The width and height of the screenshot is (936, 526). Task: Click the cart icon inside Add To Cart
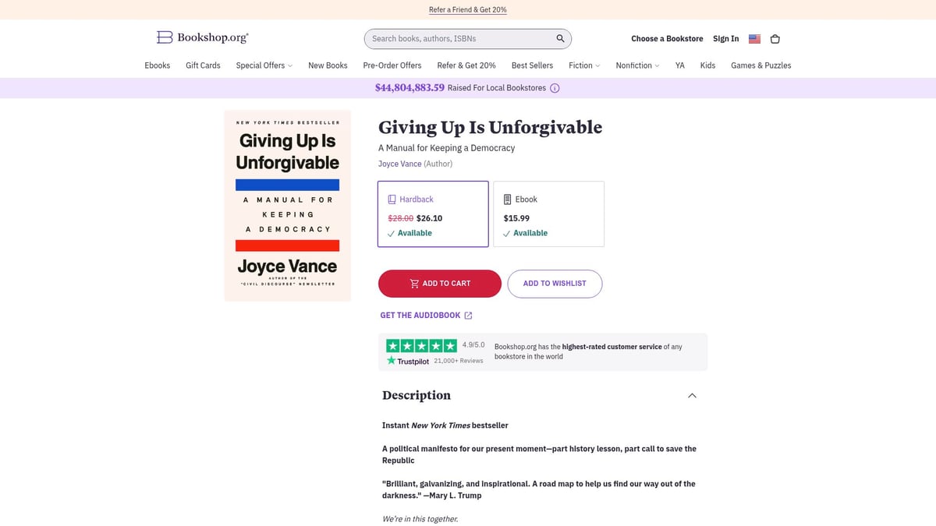(x=414, y=283)
